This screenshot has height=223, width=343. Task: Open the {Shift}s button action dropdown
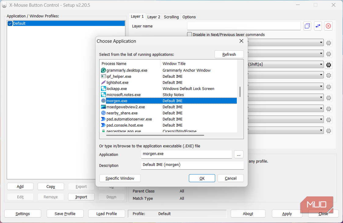(321, 64)
